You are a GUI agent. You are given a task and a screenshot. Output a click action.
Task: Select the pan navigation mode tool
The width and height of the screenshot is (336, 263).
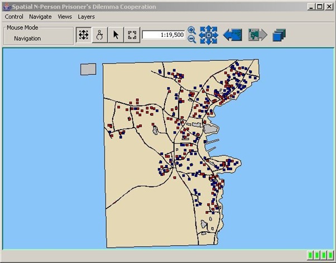[x=84, y=35]
